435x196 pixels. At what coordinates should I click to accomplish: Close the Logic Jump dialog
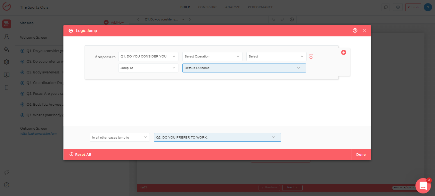pyautogui.click(x=364, y=31)
